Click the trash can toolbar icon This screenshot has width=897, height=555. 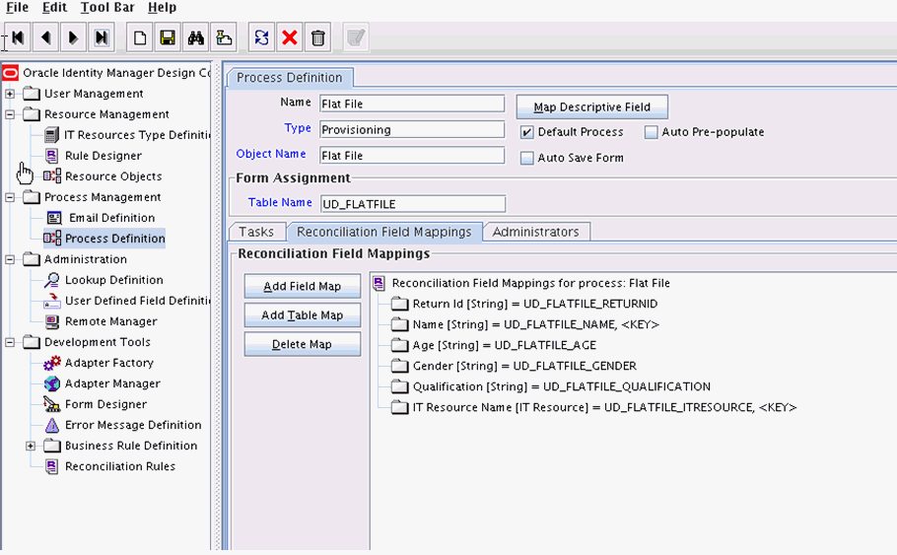tap(318, 37)
